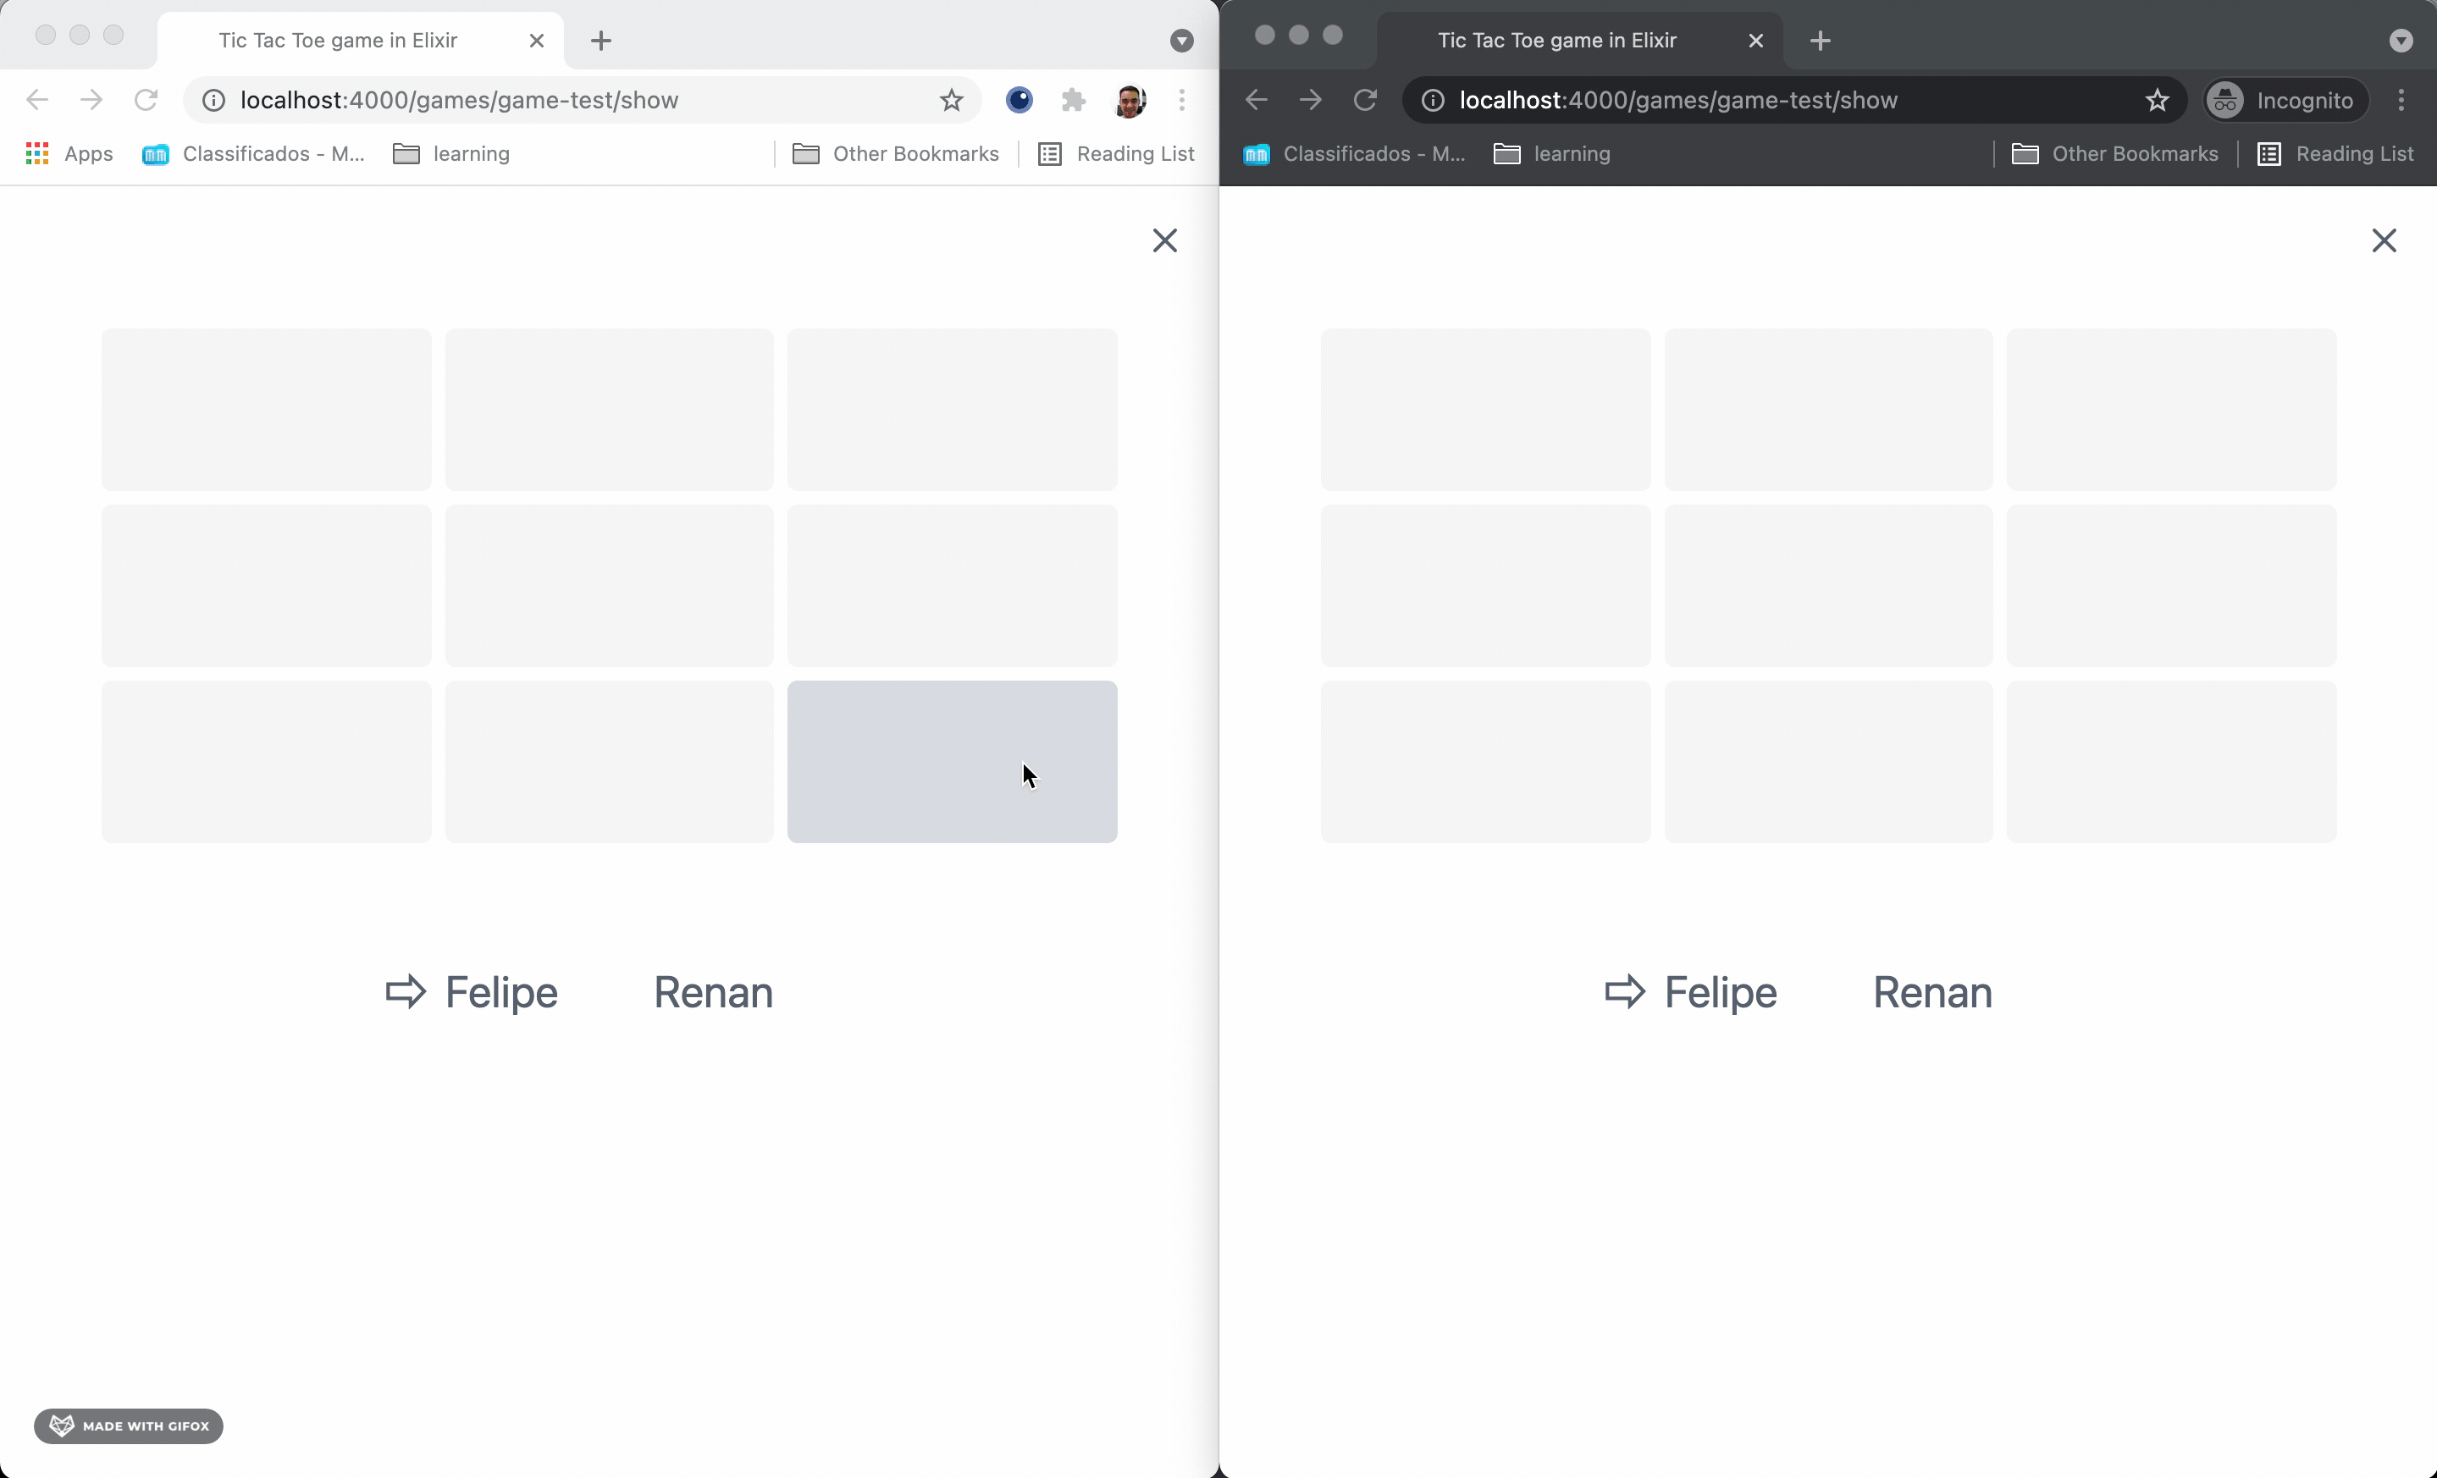Open new tab in the left window

tap(600, 41)
